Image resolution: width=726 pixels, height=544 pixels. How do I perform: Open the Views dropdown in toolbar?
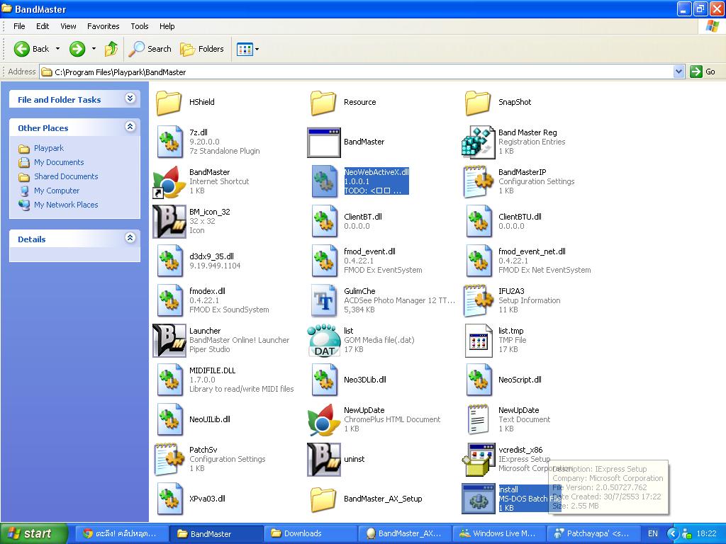pyautogui.click(x=247, y=49)
